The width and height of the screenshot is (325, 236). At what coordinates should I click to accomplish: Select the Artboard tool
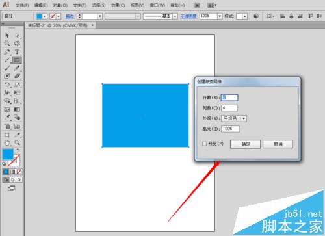point(7,135)
